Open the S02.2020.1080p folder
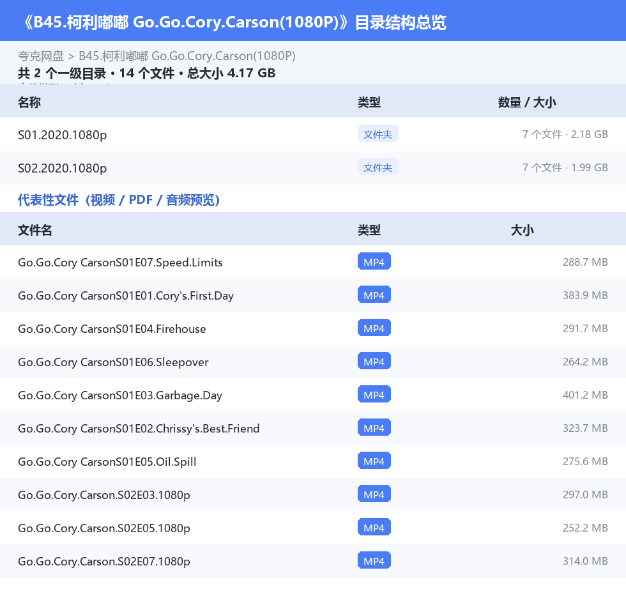 [63, 168]
